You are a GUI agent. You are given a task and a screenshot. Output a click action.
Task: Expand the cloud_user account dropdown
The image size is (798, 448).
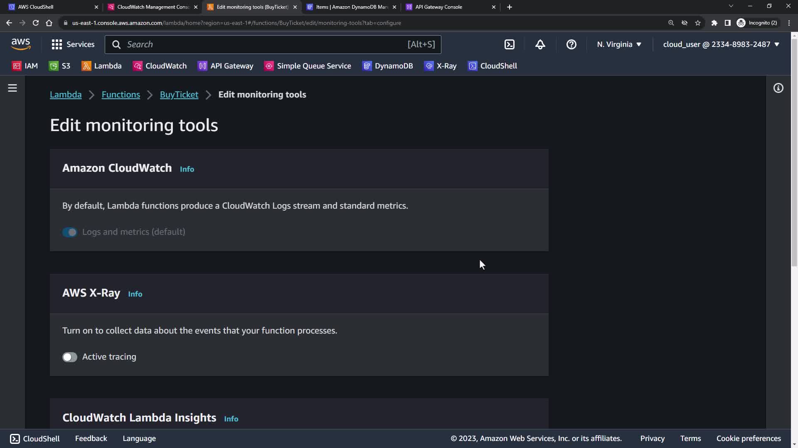(721, 44)
